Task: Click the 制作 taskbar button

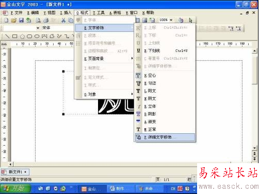Action: point(120,189)
